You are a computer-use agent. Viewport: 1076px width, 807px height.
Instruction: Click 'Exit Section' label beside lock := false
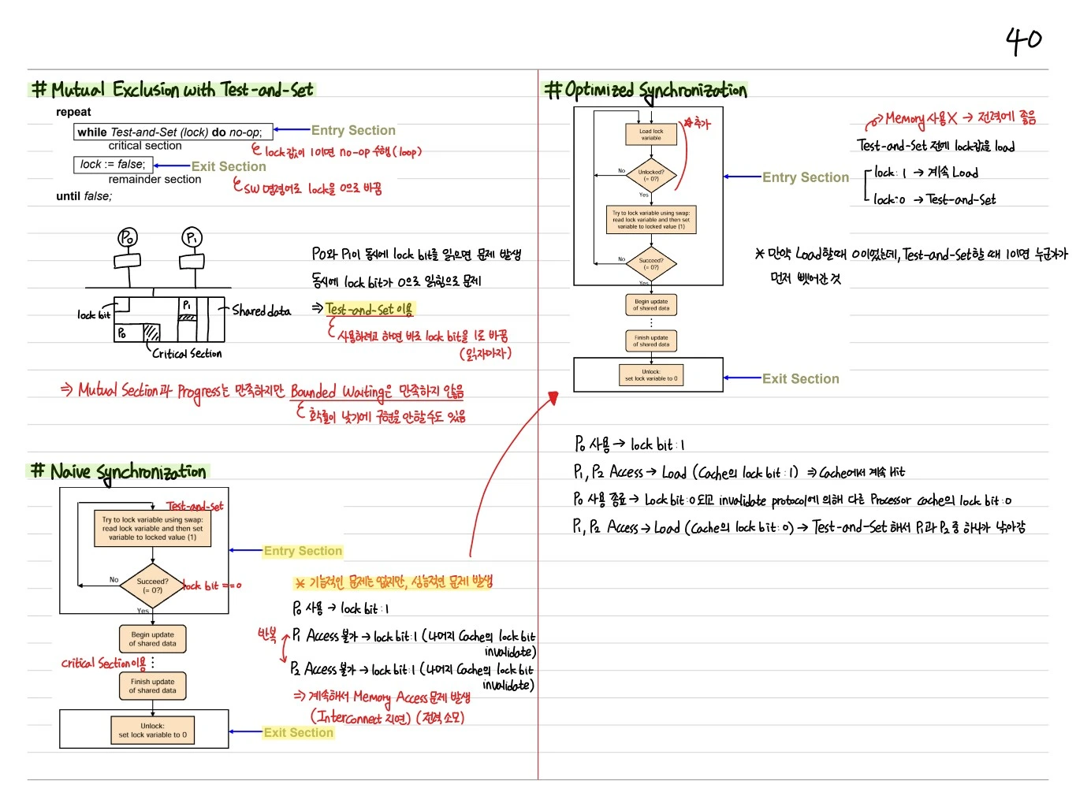[229, 166]
